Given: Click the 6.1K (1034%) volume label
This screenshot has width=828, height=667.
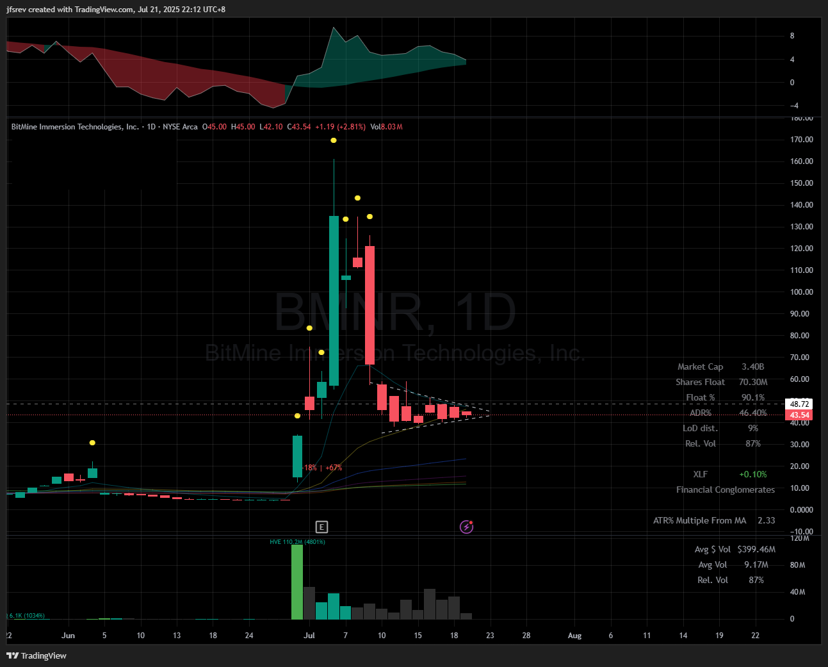Looking at the screenshot, I should 26,616.
